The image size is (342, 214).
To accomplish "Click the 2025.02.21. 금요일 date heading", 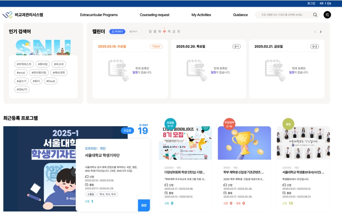I will (269, 46).
